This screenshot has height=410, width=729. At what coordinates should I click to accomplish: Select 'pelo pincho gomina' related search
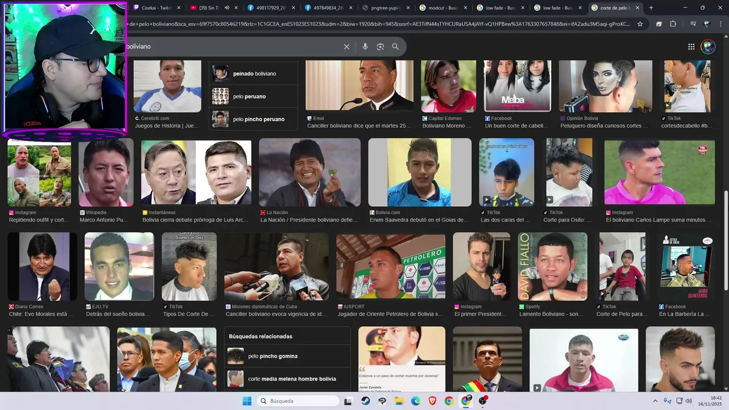(287, 356)
